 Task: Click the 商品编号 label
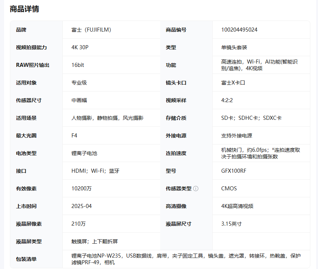[176, 30]
